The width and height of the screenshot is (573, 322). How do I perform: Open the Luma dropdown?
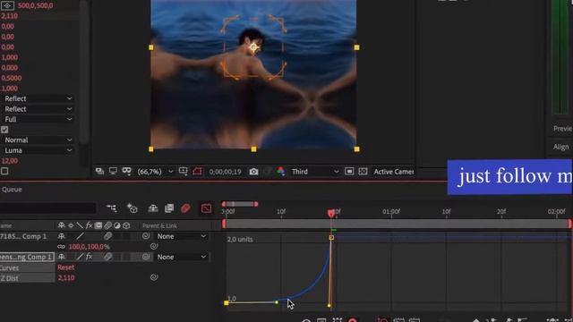tap(38, 150)
